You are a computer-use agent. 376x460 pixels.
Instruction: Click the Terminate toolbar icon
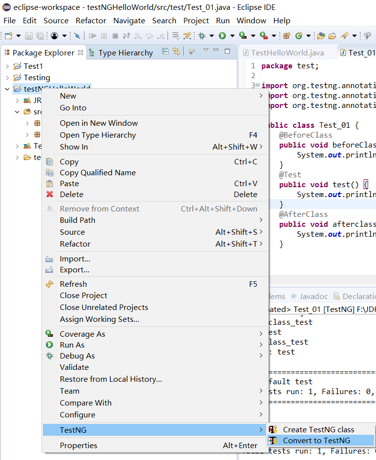point(116,36)
